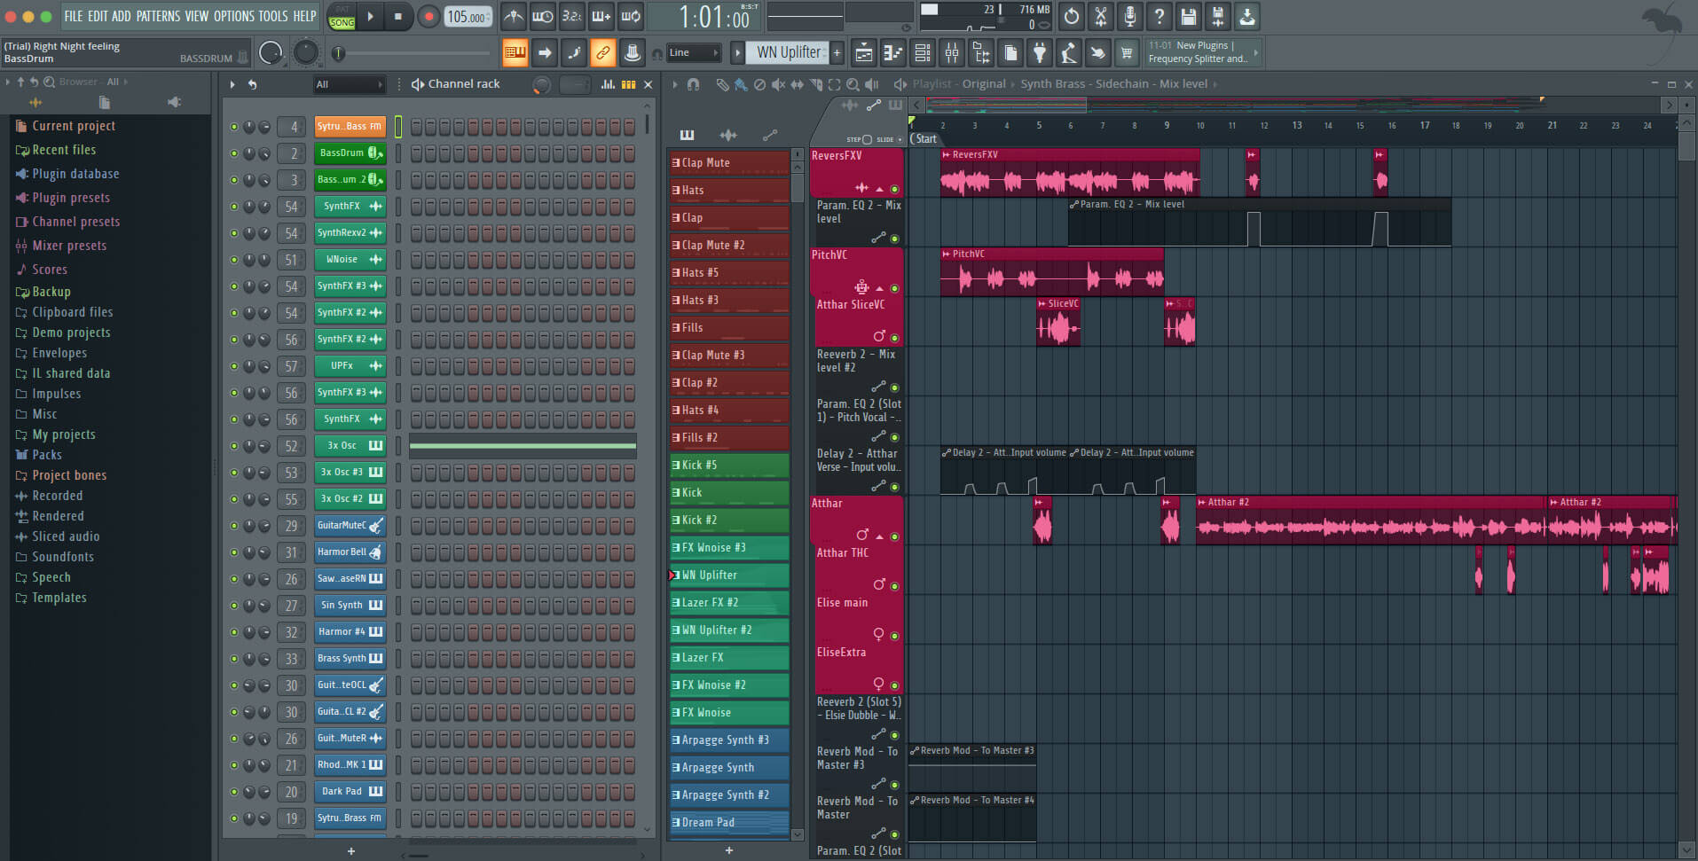
Task: Open the Piano roll view icon
Action: coord(892,53)
